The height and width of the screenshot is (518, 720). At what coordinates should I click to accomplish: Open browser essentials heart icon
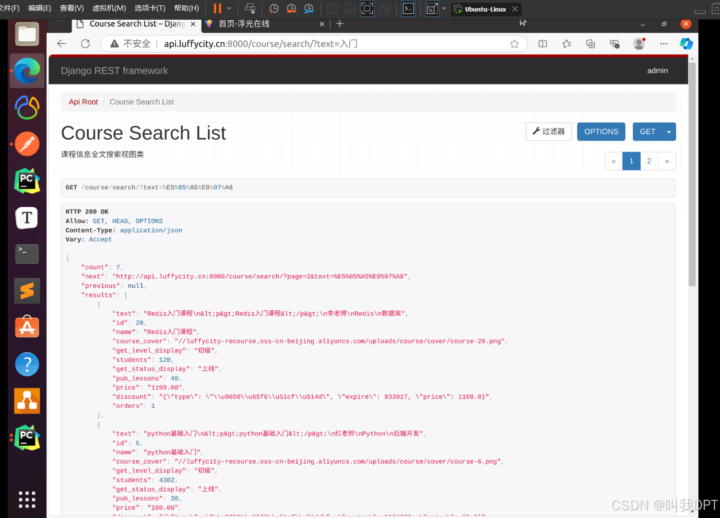(614, 44)
